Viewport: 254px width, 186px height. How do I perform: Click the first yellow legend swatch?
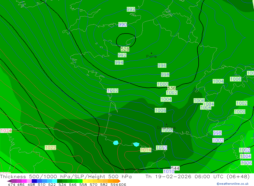pyautogui.click(x=85, y=181)
